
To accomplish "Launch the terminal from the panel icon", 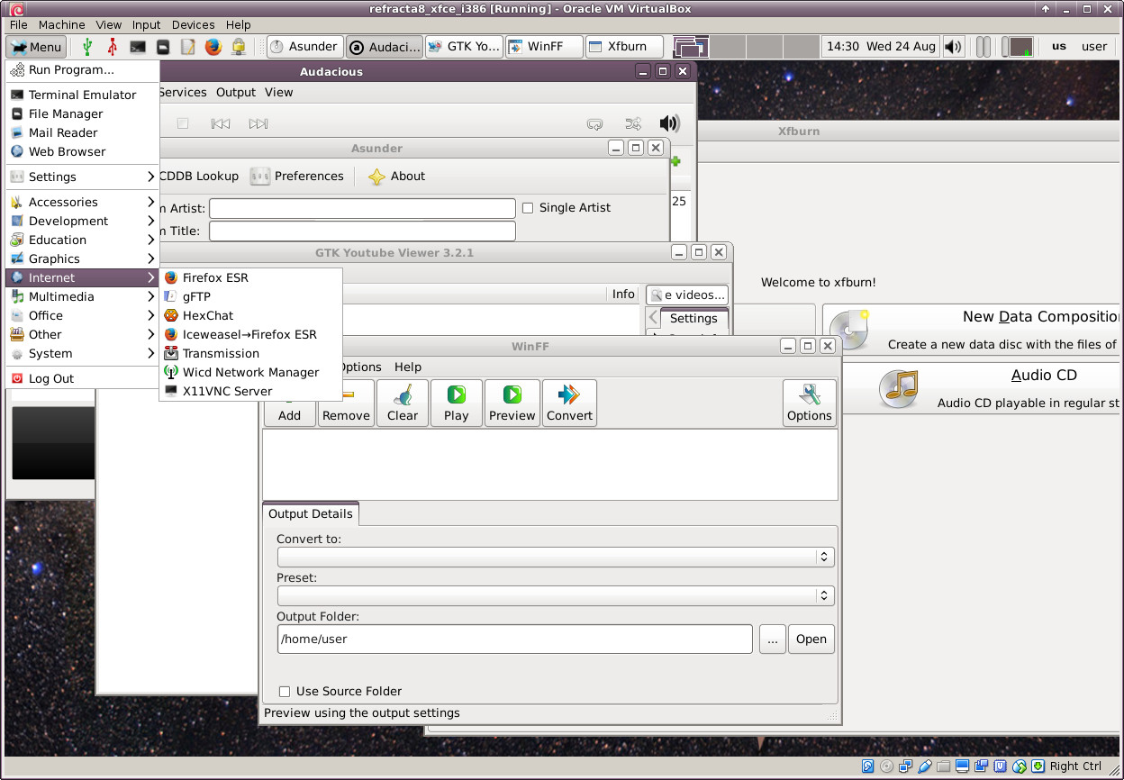I will pos(138,47).
